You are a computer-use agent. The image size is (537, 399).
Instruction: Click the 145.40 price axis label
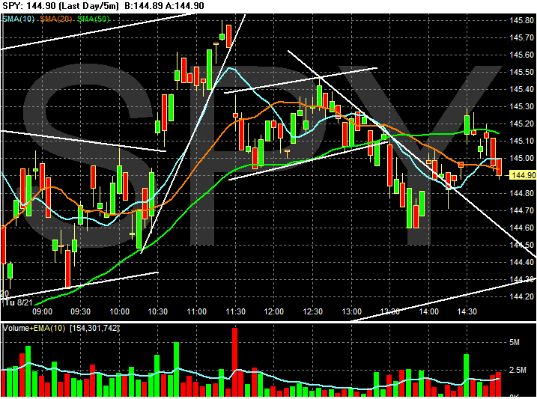pos(521,89)
